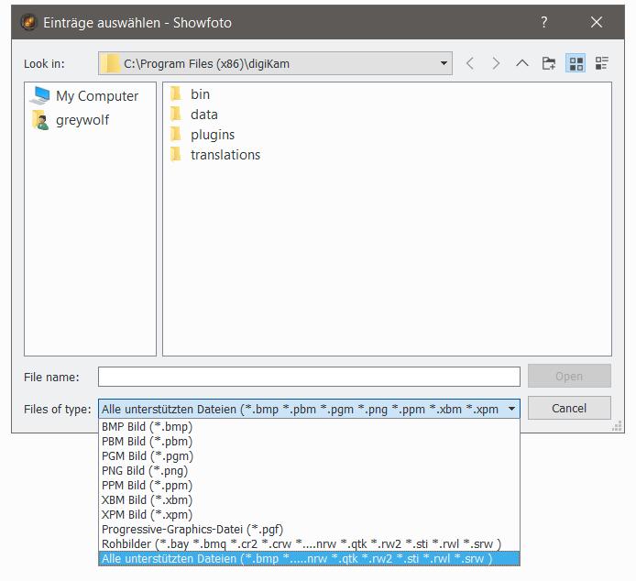This screenshot has width=636, height=581.
Task: Open greywolf user folder in sidebar
Action: pyautogui.click(x=82, y=120)
